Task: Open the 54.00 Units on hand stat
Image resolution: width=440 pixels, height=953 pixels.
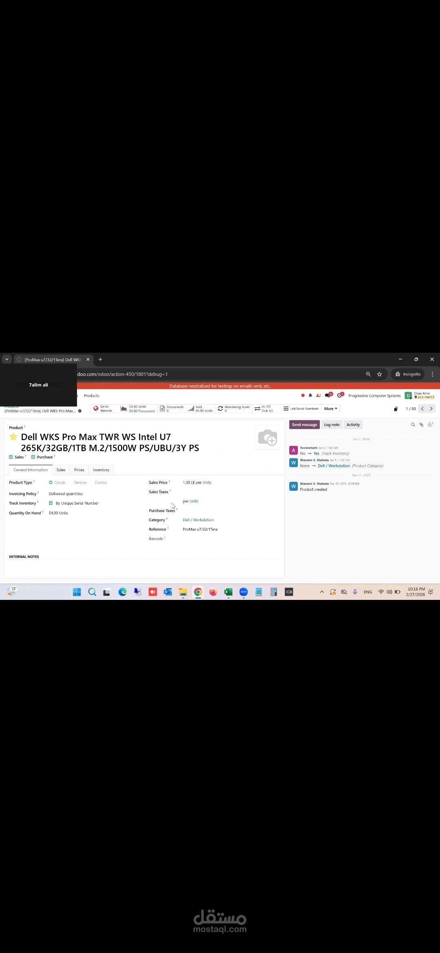Action: (138, 408)
